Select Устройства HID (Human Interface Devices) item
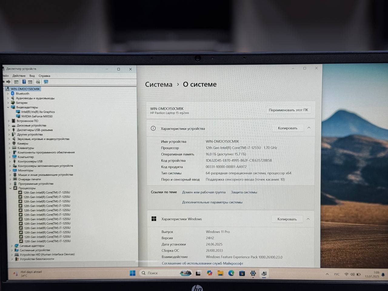The image size is (388, 291). click(47, 254)
